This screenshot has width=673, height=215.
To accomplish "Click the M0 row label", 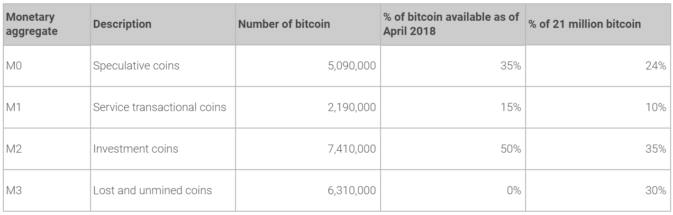I will (12, 66).
